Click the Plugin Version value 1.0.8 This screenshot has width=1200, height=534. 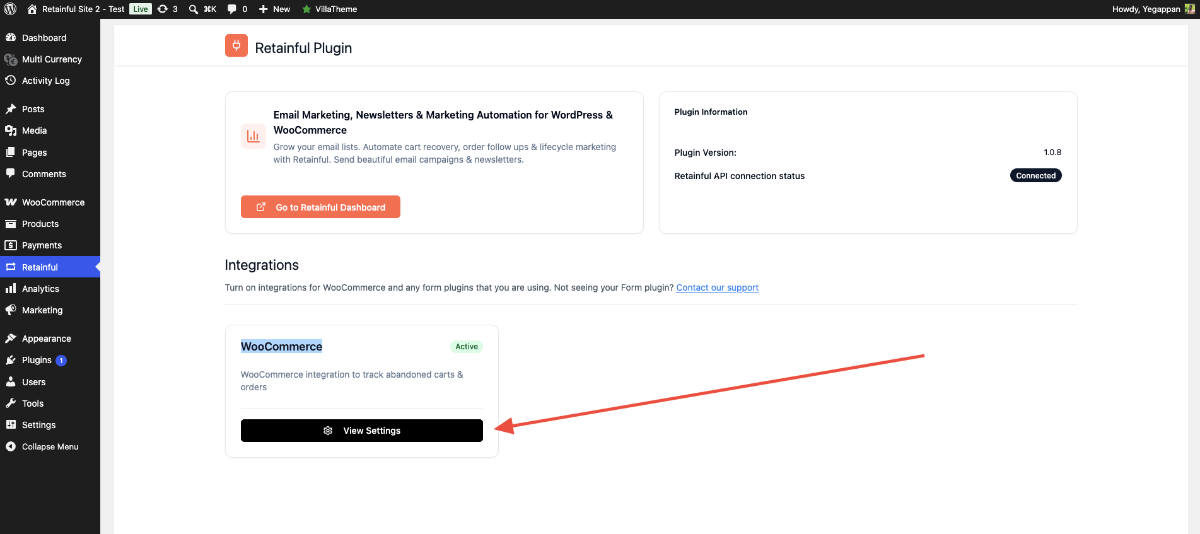coord(1052,152)
